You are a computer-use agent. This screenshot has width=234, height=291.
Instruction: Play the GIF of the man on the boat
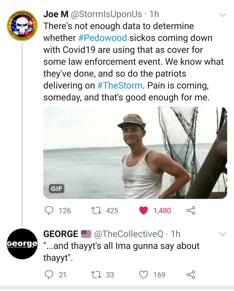135,153
